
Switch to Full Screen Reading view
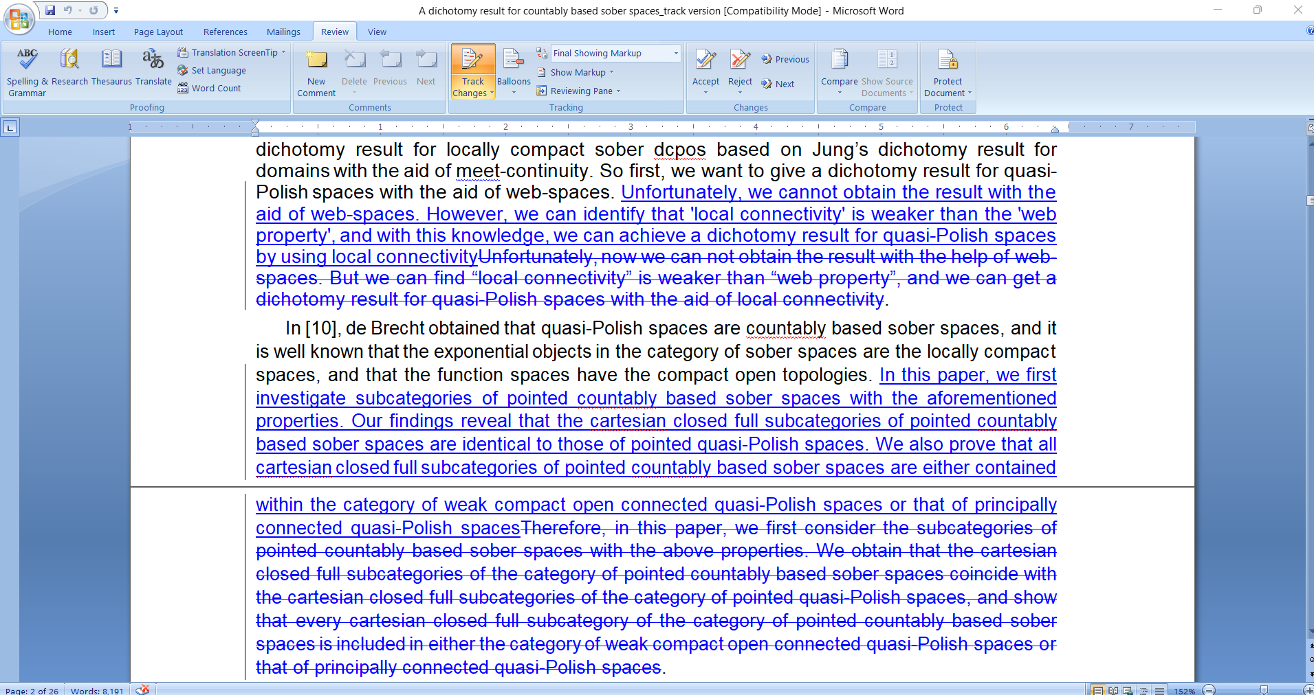[x=1113, y=690]
